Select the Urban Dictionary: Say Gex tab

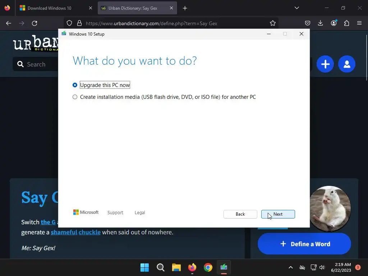[133, 8]
